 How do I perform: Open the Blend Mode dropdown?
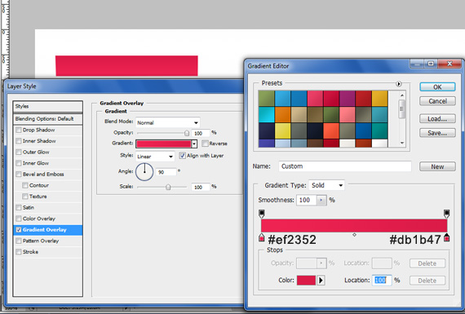(x=167, y=122)
